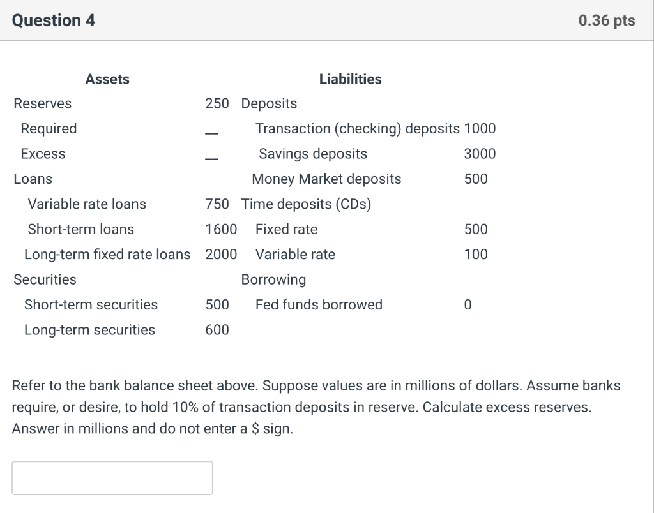Select the Short-term loans entry
Screen dimensions: 654x513
(82, 229)
